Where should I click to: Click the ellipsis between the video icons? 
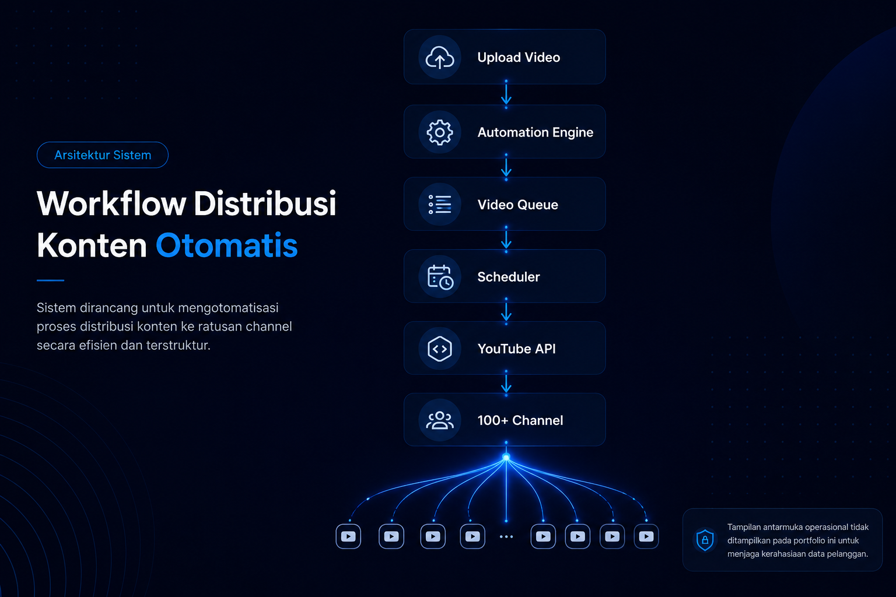506,536
